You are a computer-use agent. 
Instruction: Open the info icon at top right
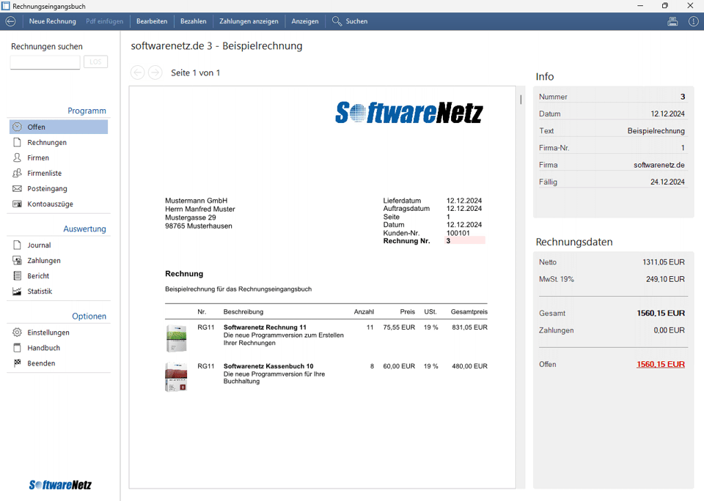coord(693,21)
